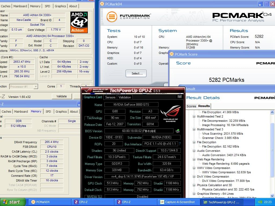Click the AMD Athlon 64 logo in CPU-Z
The width and height of the screenshot is (275, 206).
(x=79, y=22)
